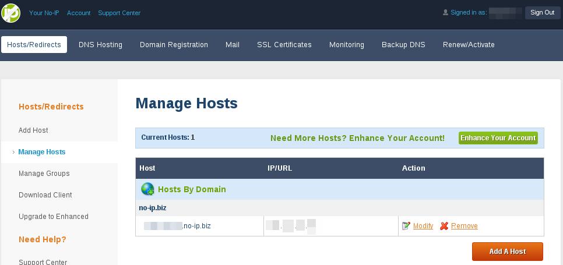Screen dimensions: 563x265
Task: Go to the Domain Registration tab
Action: tap(174, 45)
